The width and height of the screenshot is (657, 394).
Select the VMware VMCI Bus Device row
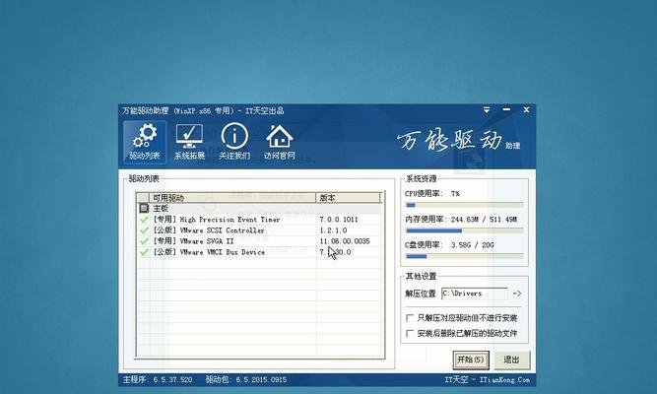coord(260,252)
